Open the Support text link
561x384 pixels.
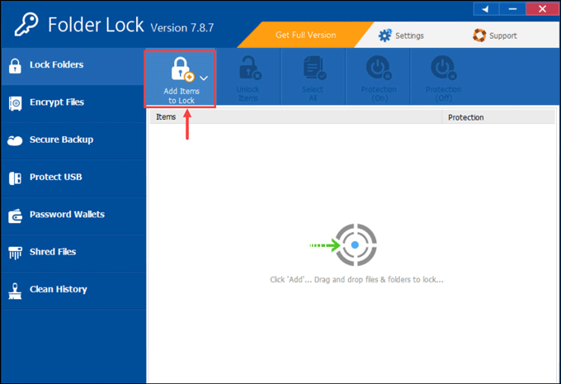pyautogui.click(x=503, y=36)
